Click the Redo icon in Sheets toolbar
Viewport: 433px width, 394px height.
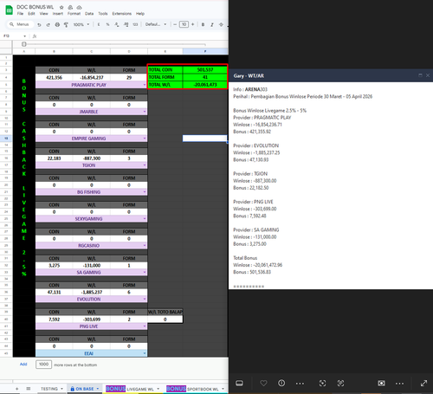tap(48, 24)
